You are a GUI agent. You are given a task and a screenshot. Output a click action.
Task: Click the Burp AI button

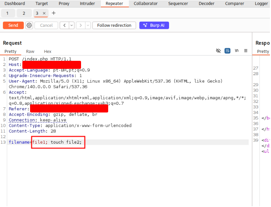coord(154,25)
